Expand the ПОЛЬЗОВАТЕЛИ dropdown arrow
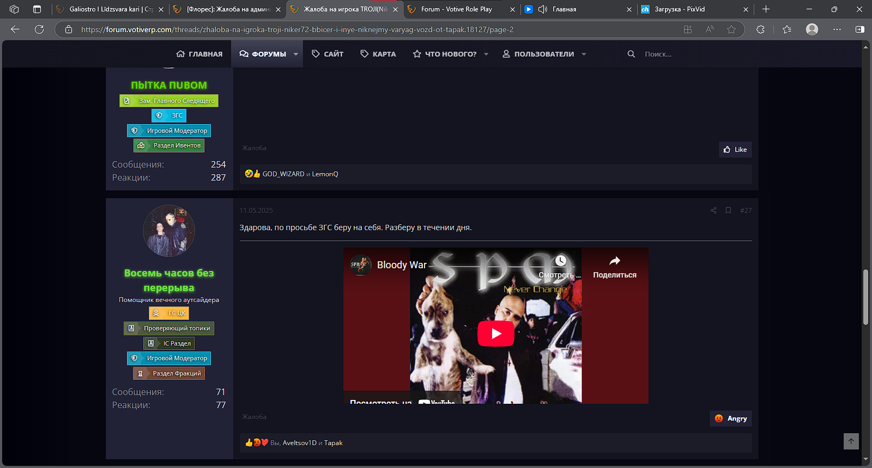Screen dimensions: 872x468 click(584, 54)
